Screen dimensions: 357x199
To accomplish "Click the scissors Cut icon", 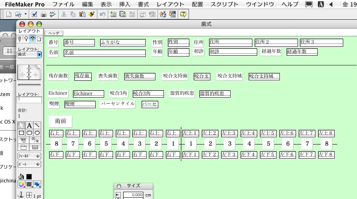I will point(64,15).
